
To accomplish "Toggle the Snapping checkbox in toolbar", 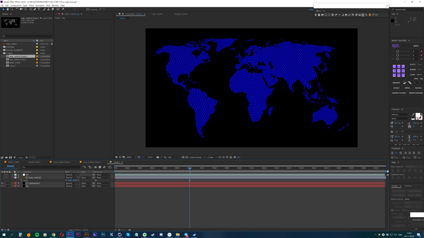I will point(87,9).
